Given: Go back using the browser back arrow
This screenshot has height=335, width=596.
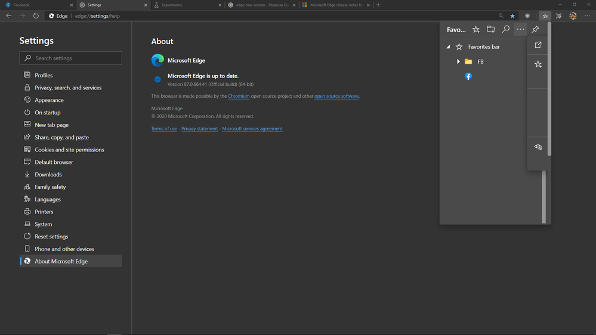Looking at the screenshot, I should (9, 16).
